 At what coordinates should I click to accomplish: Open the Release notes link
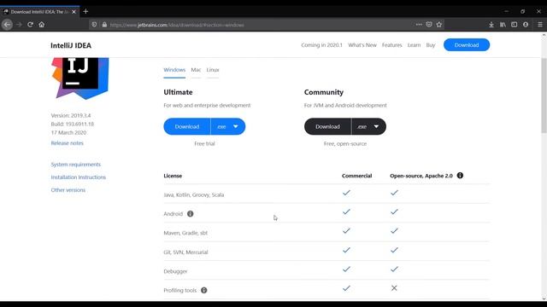[67, 143]
